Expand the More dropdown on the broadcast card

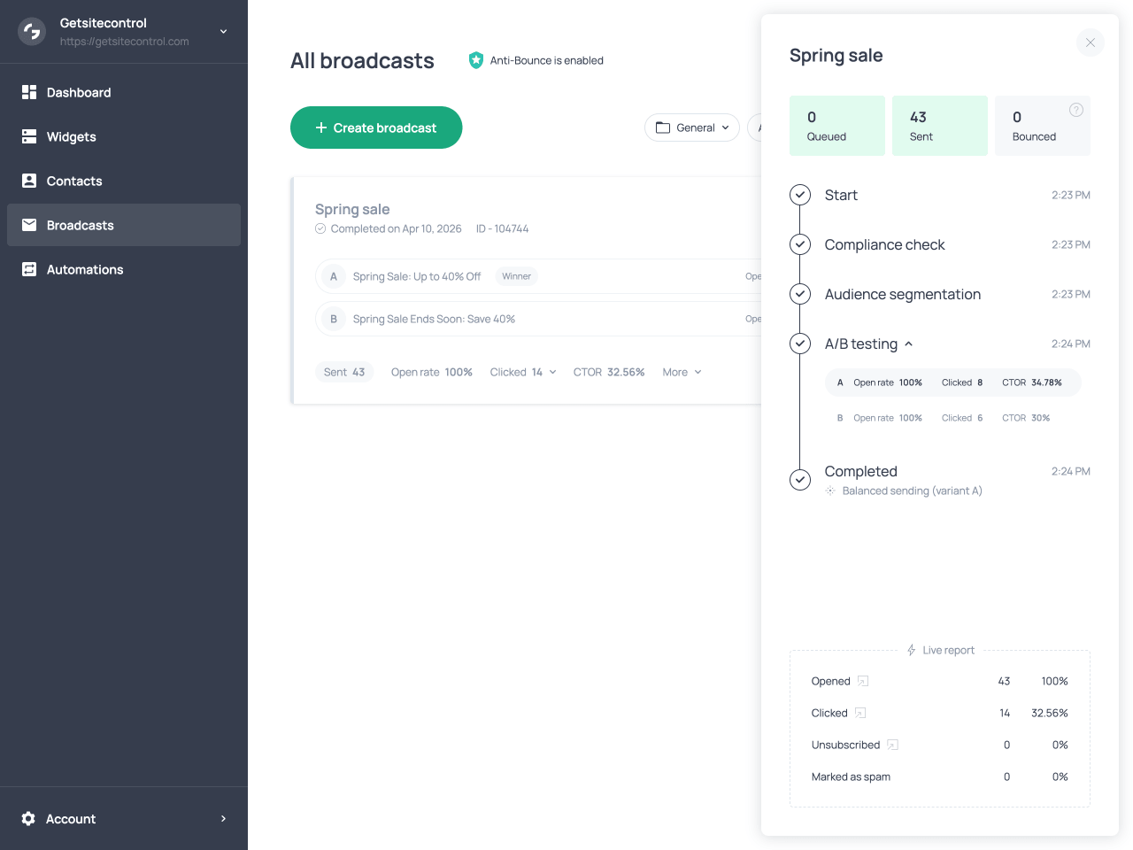tap(682, 372)
